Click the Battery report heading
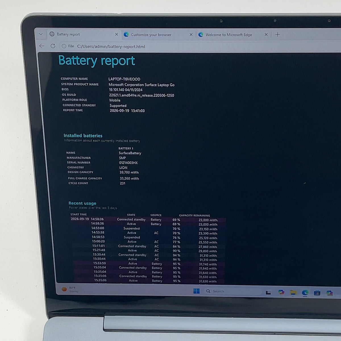The height and width of the screenshot is (341, 341). (97, 61)
